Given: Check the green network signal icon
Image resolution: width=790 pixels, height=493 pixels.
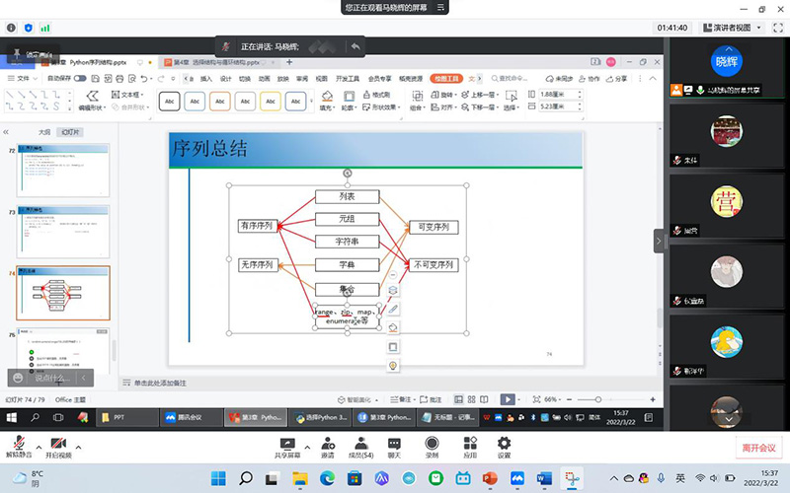Looking at the screenshot, I should coord(45,28).
